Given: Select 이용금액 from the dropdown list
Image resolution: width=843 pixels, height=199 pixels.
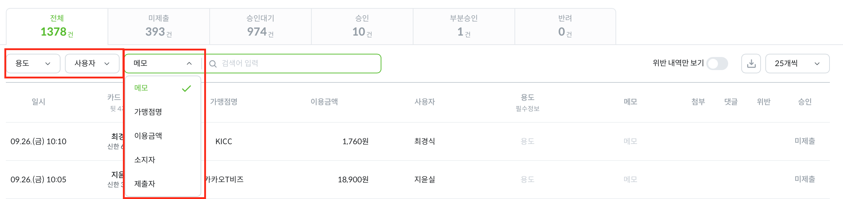Looking at the screenshot, I should (148, 136).
